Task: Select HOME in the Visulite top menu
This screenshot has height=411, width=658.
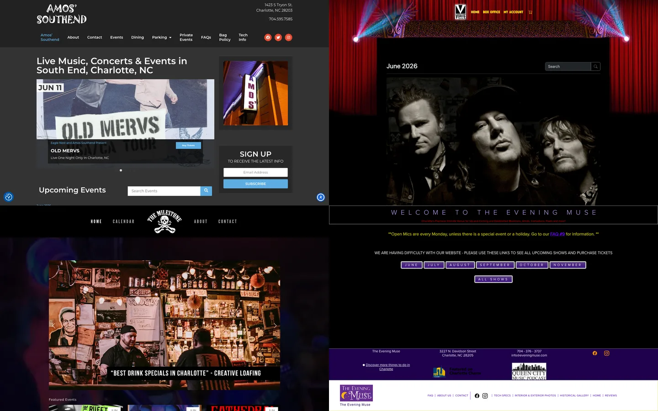Action: click(x=475, y=12)
